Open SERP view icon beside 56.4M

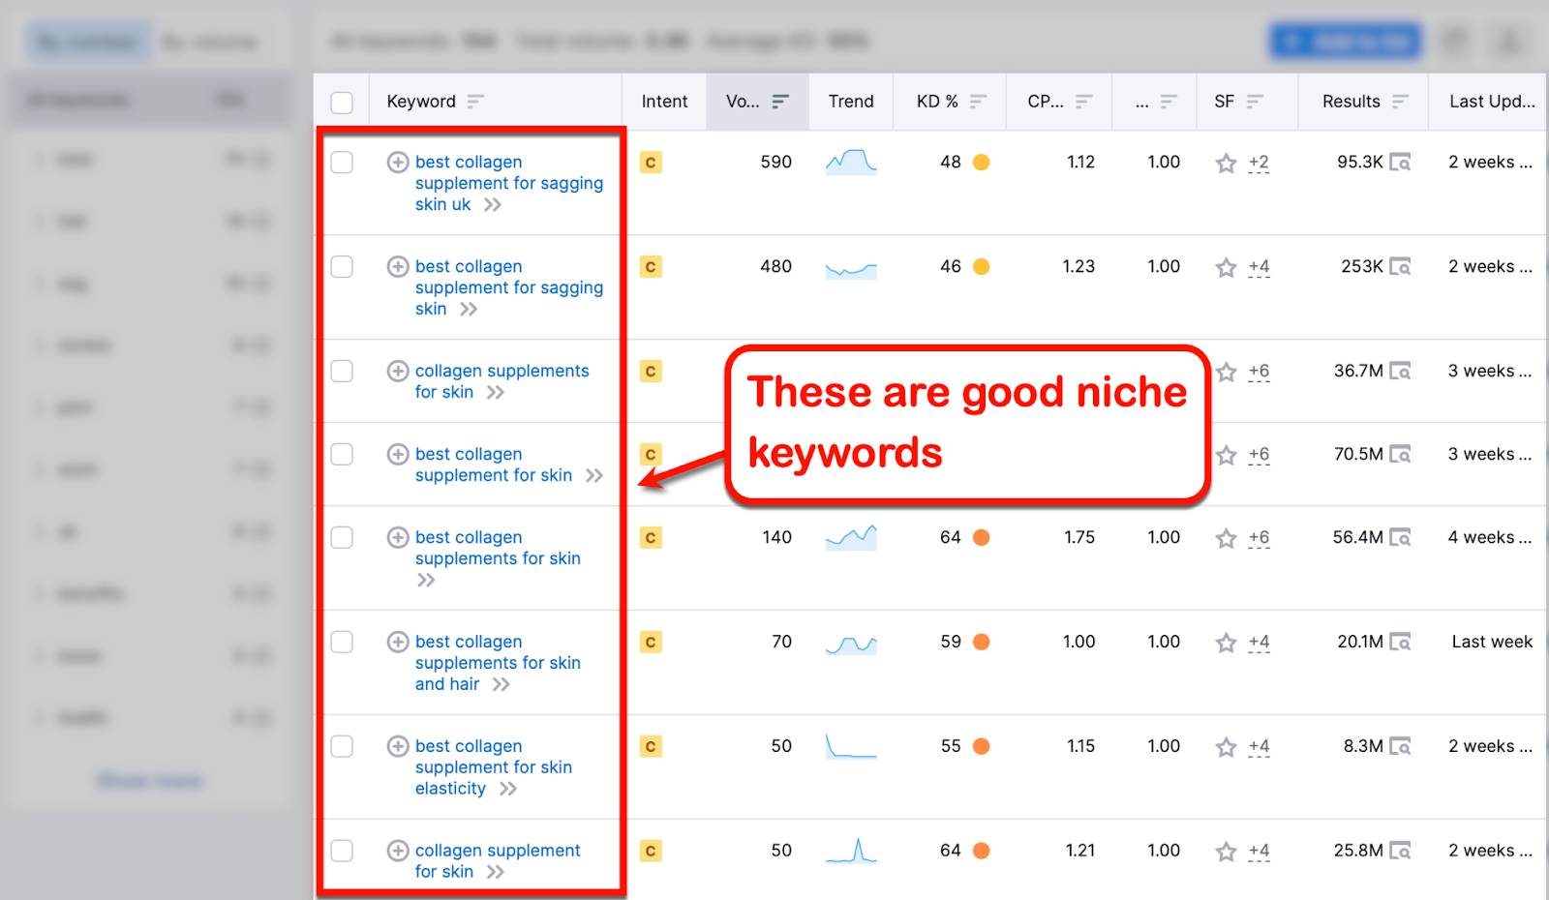click(x=1400, y=538)
